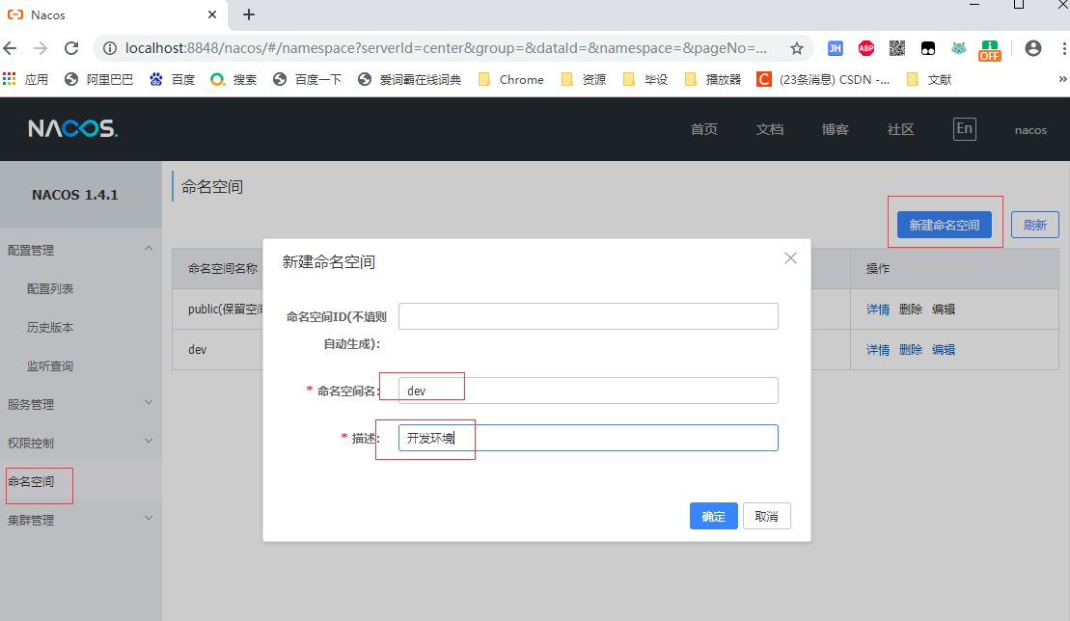
Task: Open 文档 in Nacos header
Action: (769, 129)
